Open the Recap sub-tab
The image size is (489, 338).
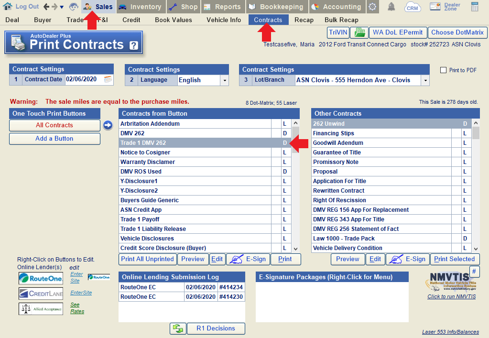(x=304, y=20)
